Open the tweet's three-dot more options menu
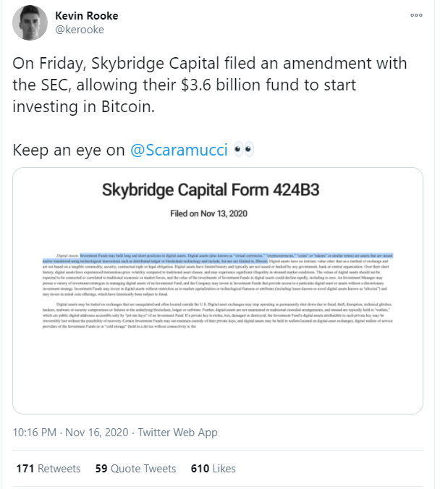This screenshot has width=440, height=489. click(x=416, y=14)
